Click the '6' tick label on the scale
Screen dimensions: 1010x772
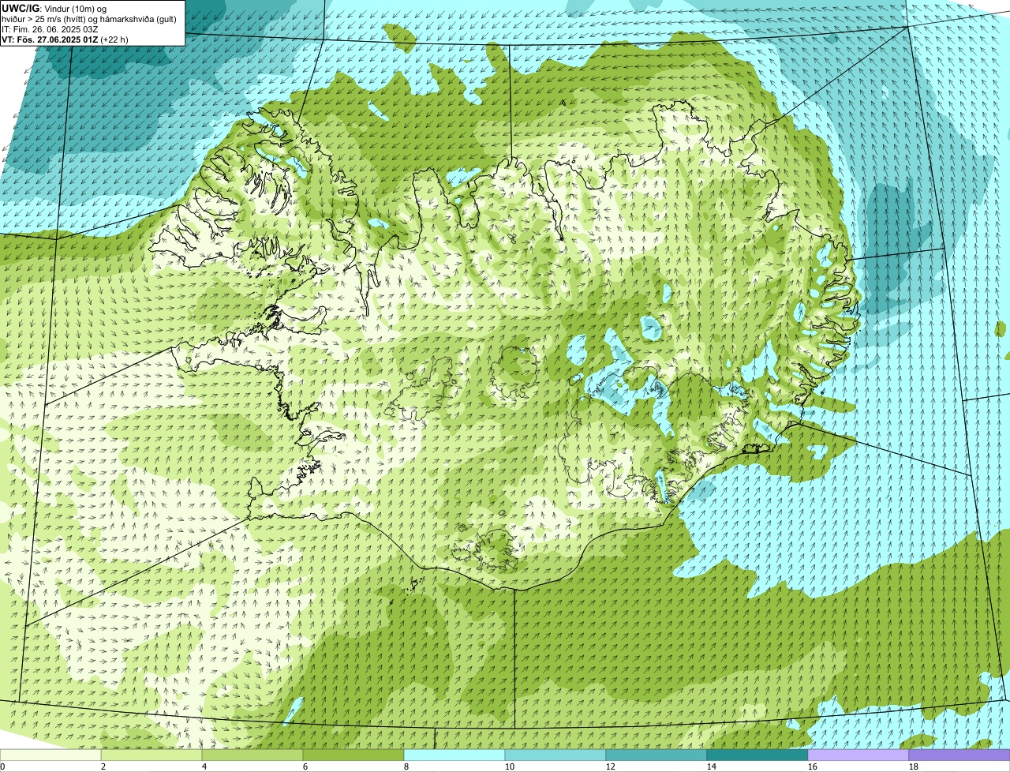pyautogui.click(x=305, y=766)
